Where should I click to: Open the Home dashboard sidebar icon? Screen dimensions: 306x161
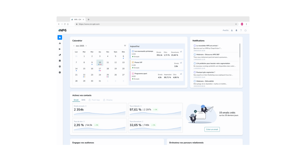point(60,37)
